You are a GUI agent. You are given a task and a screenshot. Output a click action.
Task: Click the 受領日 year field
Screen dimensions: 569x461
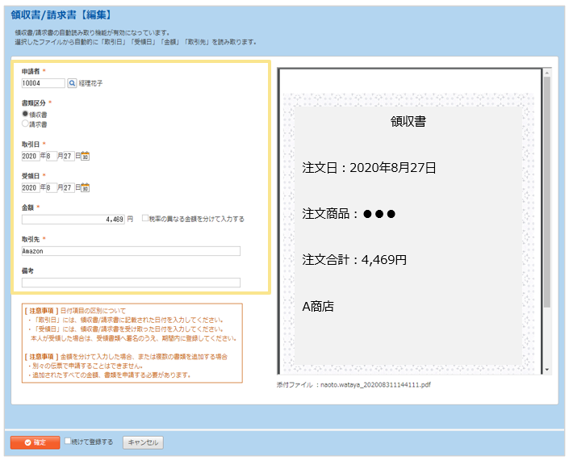coord(31,187)
